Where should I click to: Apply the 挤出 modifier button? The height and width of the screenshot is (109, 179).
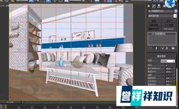169,21
